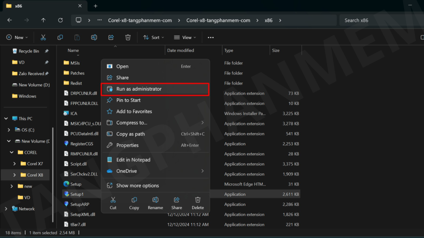Image resolution: width=424 pixels, height=238 pixels.
Task: Click the Copy icon in context menu
Action: pos(134,200)
